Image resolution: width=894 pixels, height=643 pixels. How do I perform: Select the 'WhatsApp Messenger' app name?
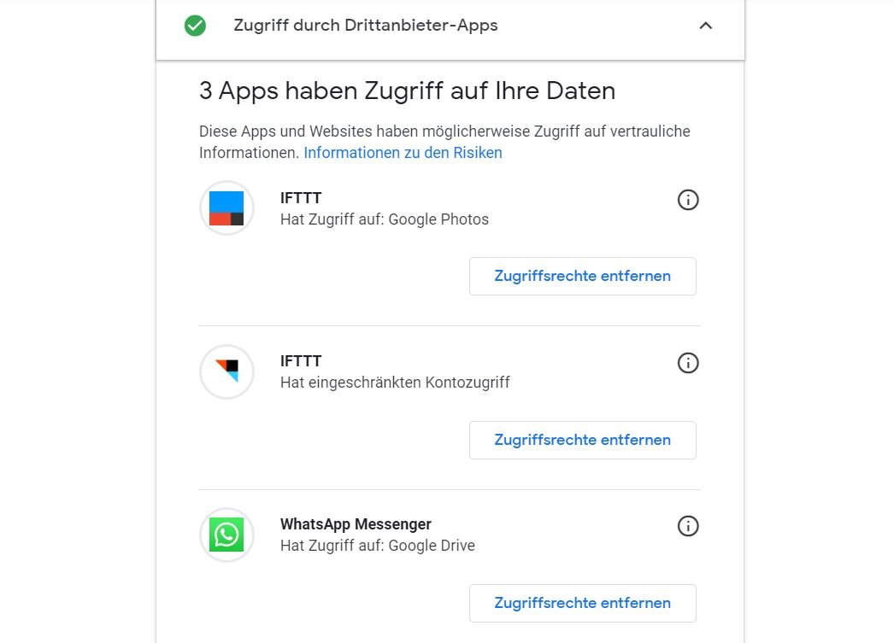pos(356,524)
